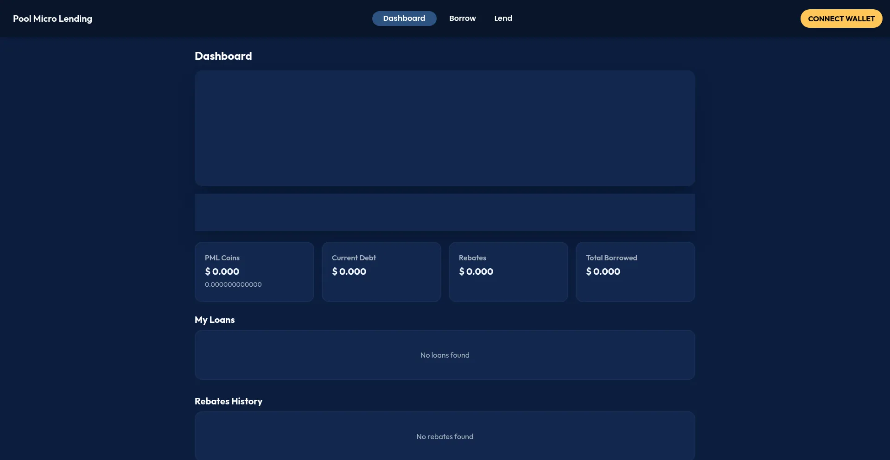This screenshot has height=460, width=890.
Task: Click the Pool Micro Lending logo text
Action: pos(52,19)
